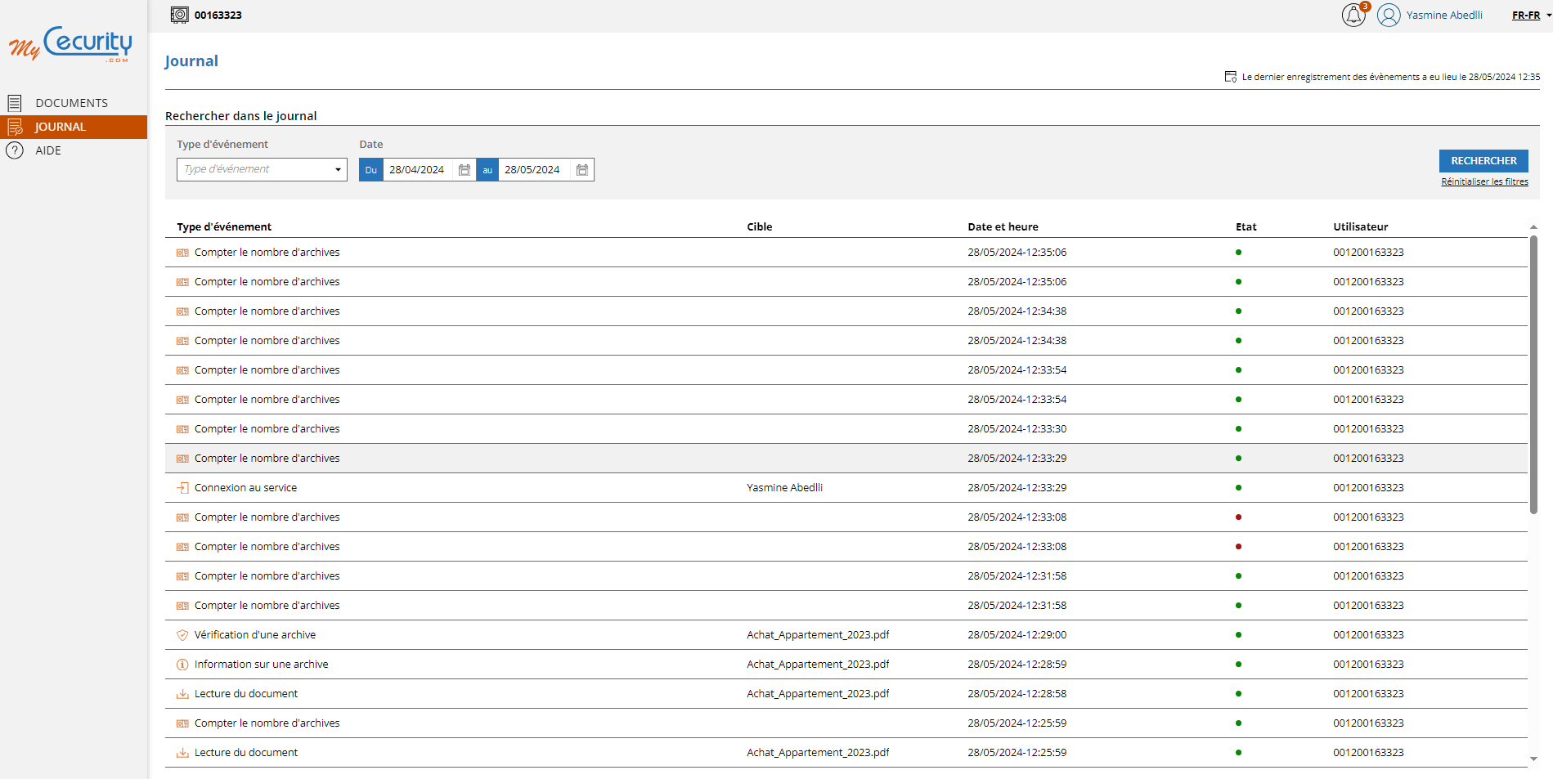This screenshot has width=1553, height=779.
Task: Click the MySecurity logo
Action: (71, 45)
